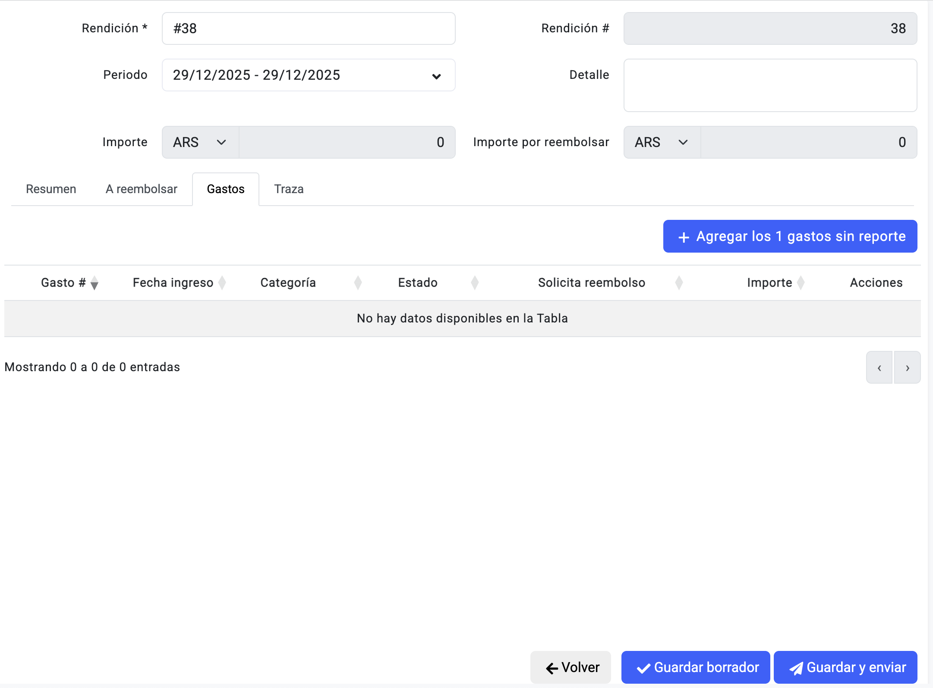Switch to the Traza tab
933x688 pixels.
point(289,189)
